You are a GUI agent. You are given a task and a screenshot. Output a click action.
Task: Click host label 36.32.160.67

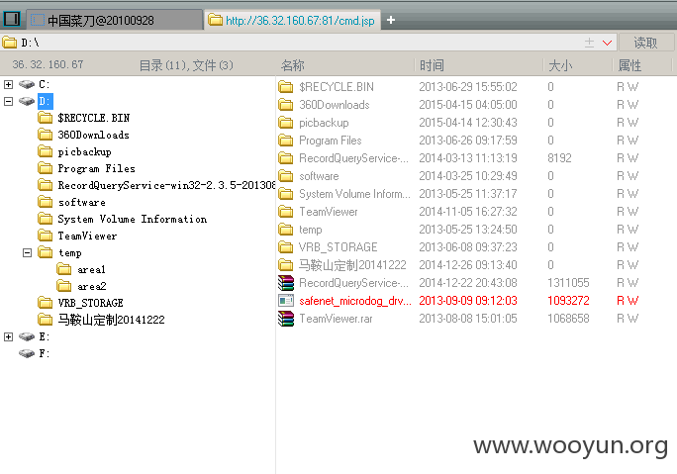[48, 64]
